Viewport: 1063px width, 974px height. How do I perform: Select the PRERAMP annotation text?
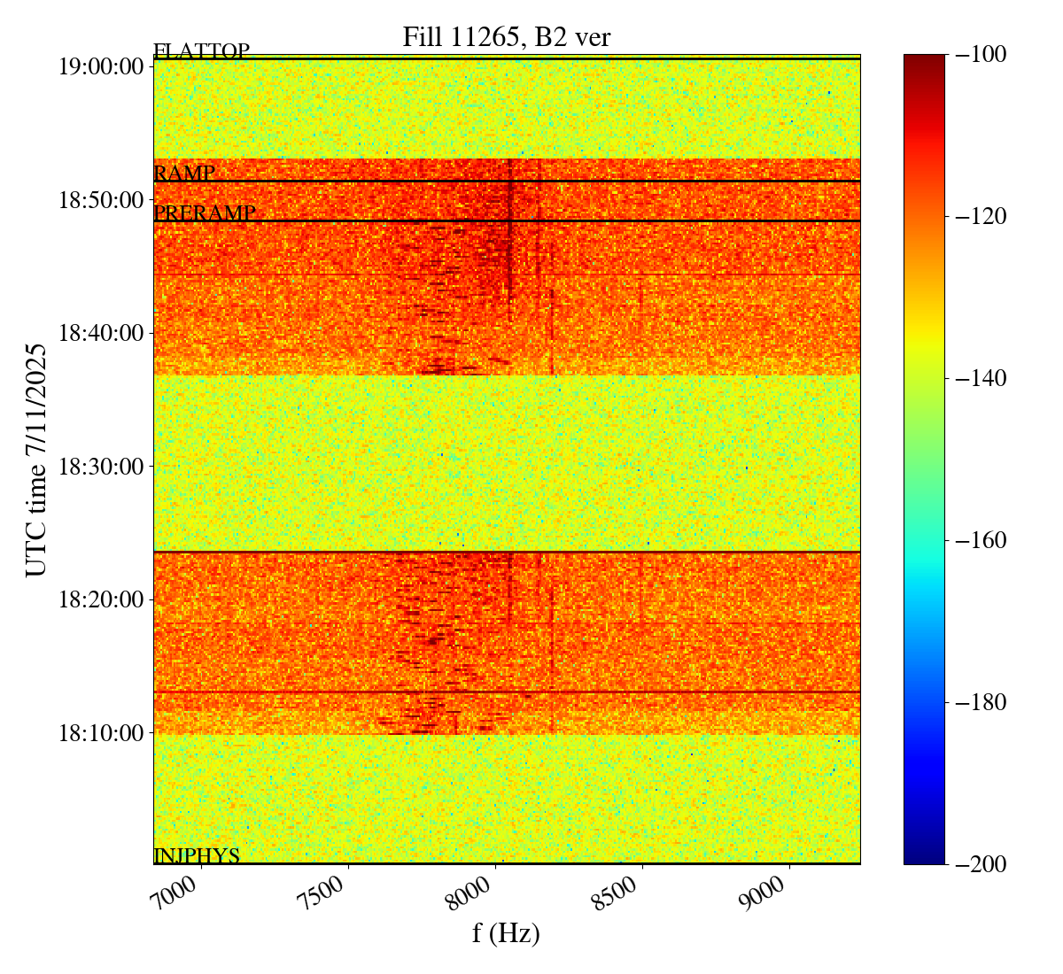click(205, 213)
